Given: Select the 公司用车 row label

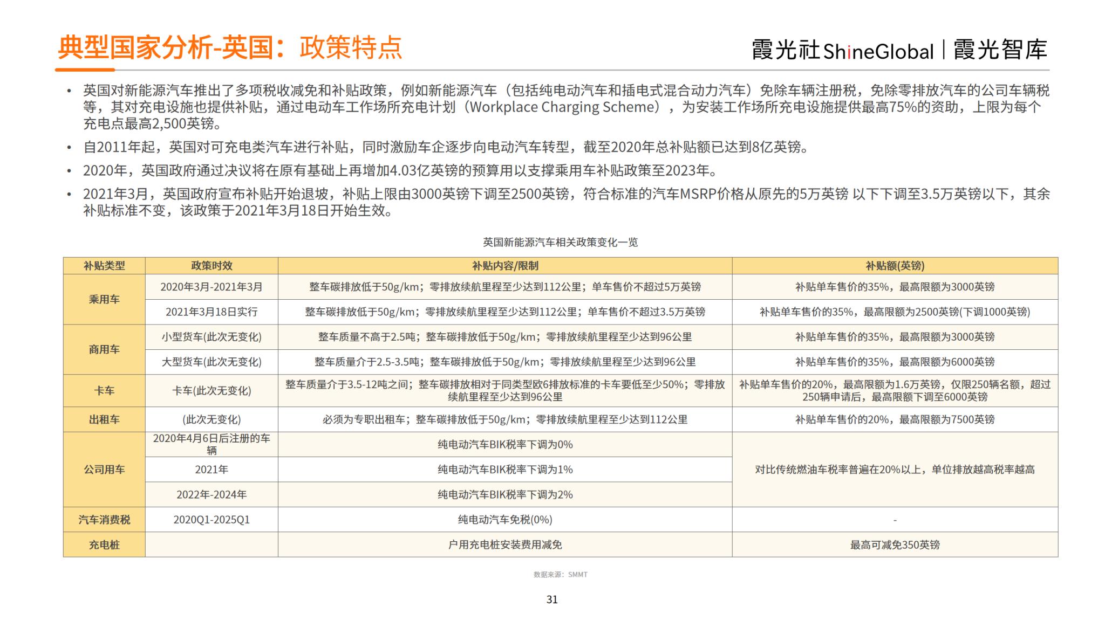Looking at the screenshot, I should coord(104,470).
